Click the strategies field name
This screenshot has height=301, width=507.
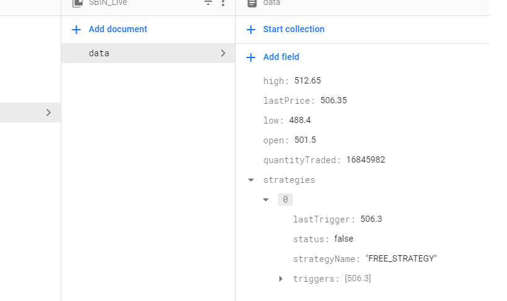[289, 180]
